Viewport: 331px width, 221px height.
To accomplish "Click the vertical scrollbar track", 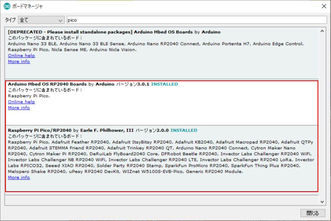I will (322, 116).
